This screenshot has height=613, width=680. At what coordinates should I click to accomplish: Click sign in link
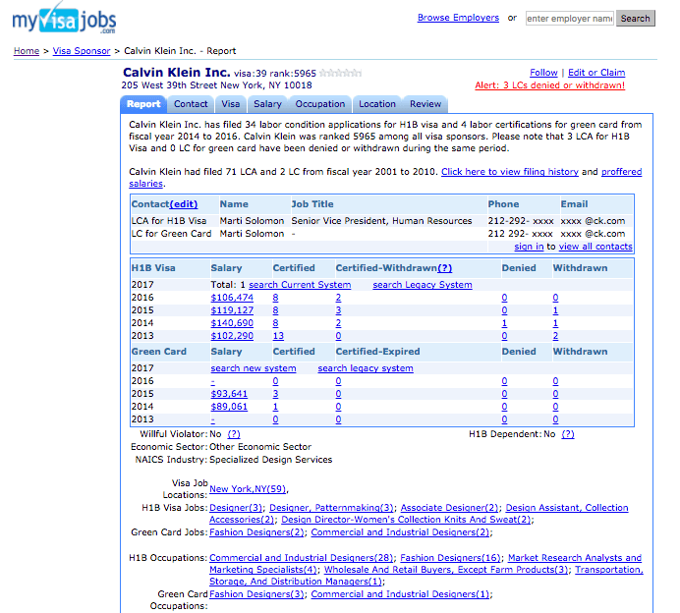tap(529, 247)
